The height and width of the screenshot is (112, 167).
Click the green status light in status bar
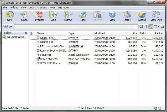tap(156, 108)
